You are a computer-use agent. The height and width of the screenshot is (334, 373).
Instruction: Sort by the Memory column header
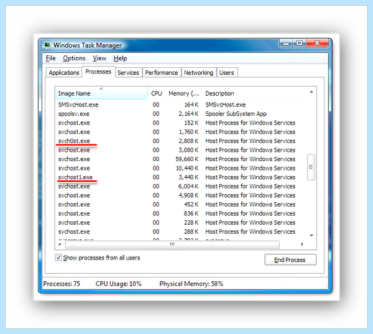183,93
